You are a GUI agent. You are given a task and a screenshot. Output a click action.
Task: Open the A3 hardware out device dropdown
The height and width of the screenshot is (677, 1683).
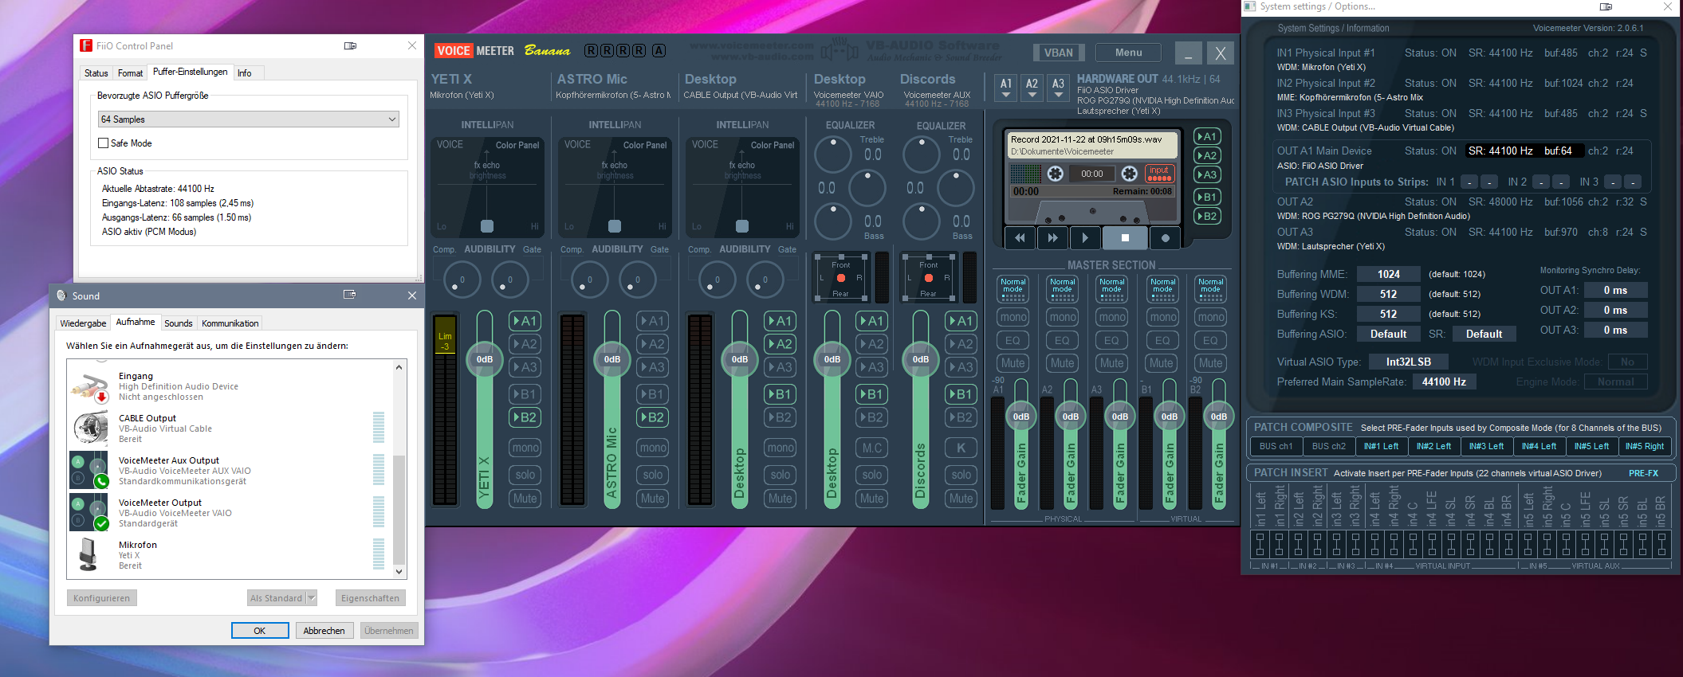click(x=1058, y=88)
